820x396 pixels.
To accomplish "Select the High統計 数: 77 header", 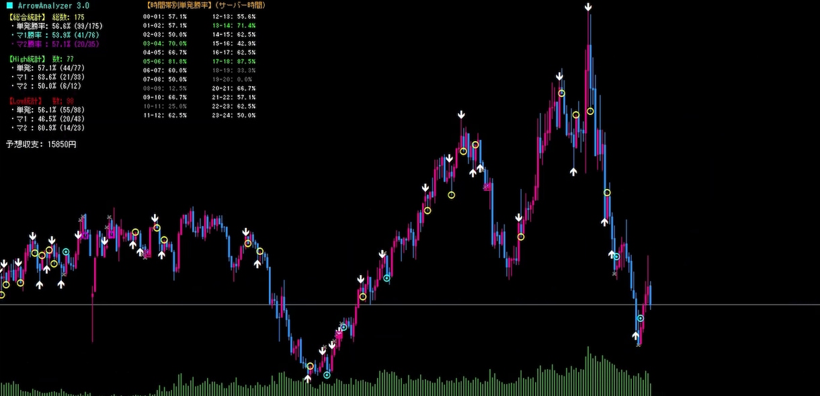I will coord(40,59).
